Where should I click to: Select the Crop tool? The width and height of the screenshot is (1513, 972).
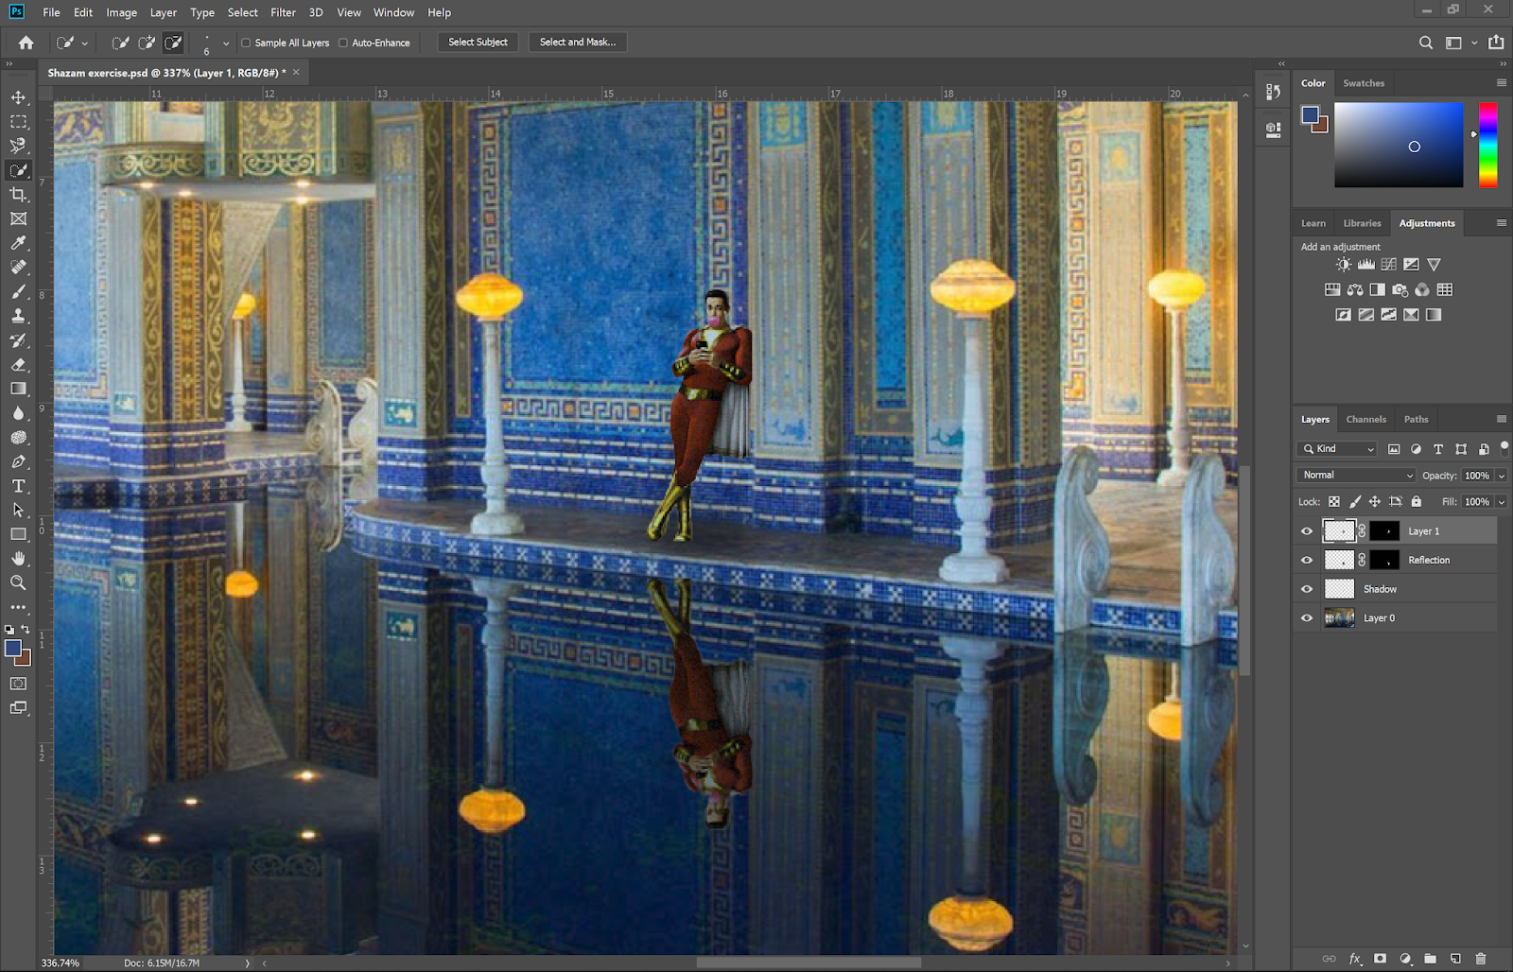[x=18, y=195]
